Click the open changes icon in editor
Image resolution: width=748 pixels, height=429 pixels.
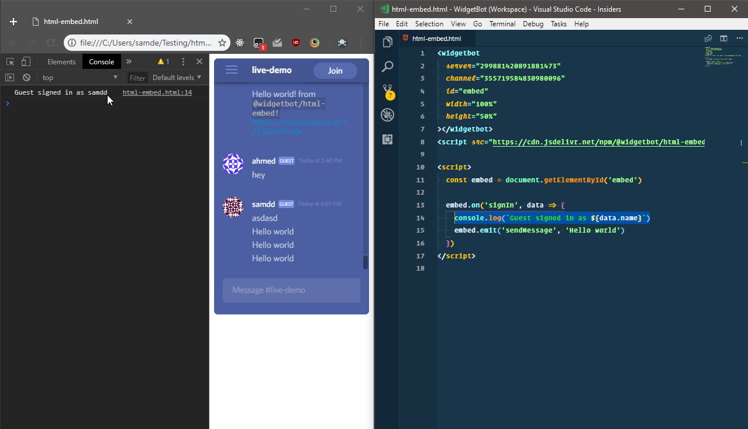tap(708, 39)
